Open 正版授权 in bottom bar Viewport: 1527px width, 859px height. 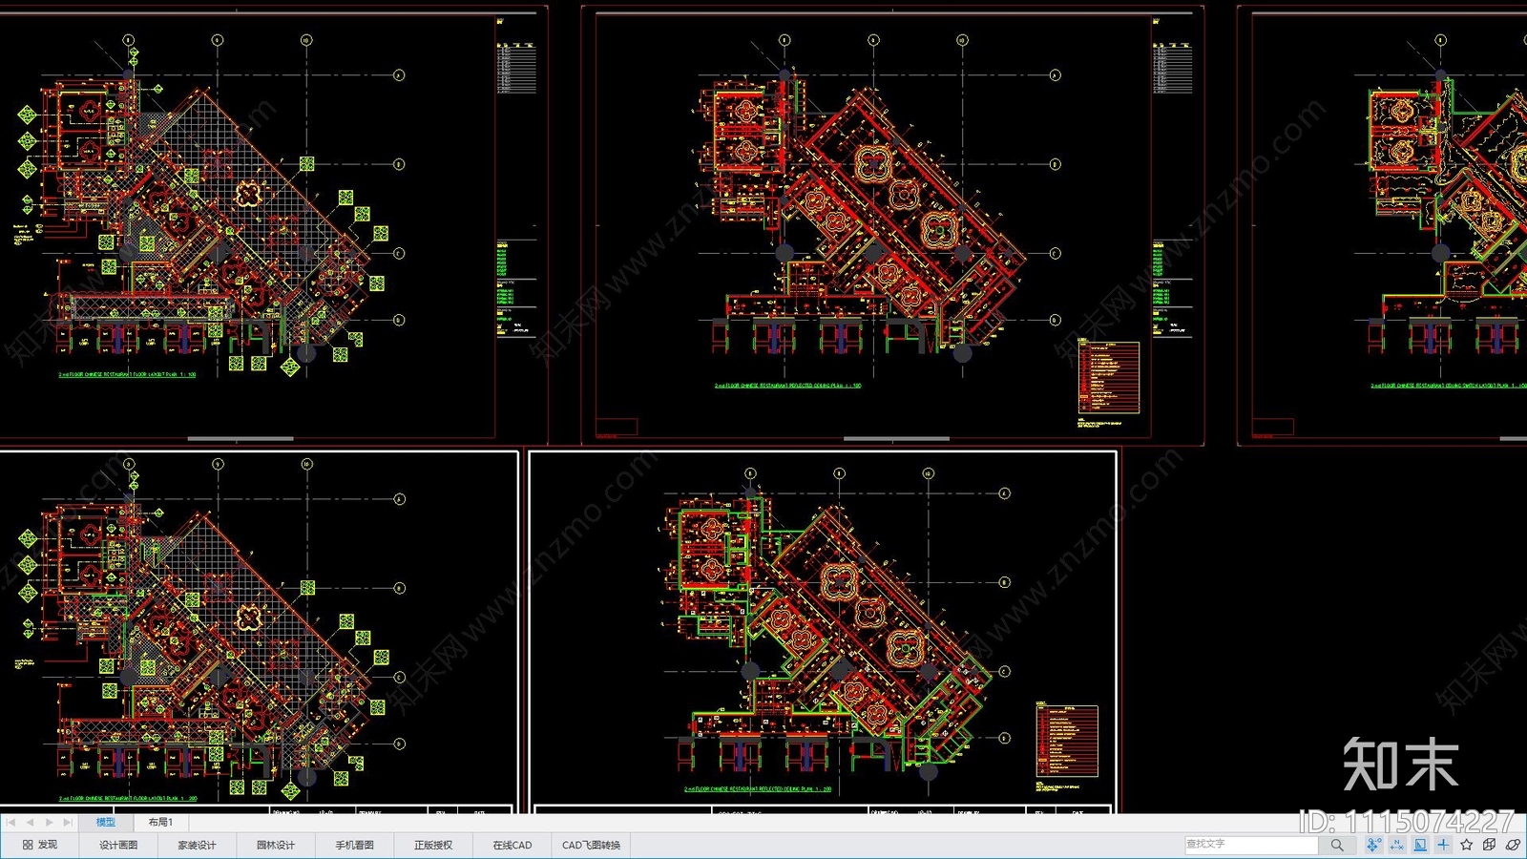tap(433, 845)
